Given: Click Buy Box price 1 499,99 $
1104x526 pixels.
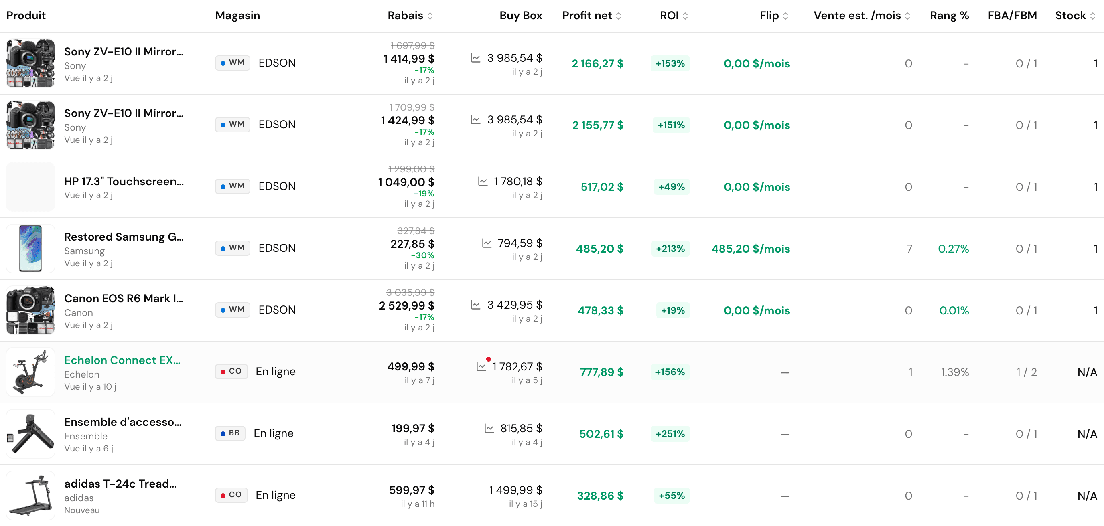Looking at the screenshot, I should pos(515,490).
